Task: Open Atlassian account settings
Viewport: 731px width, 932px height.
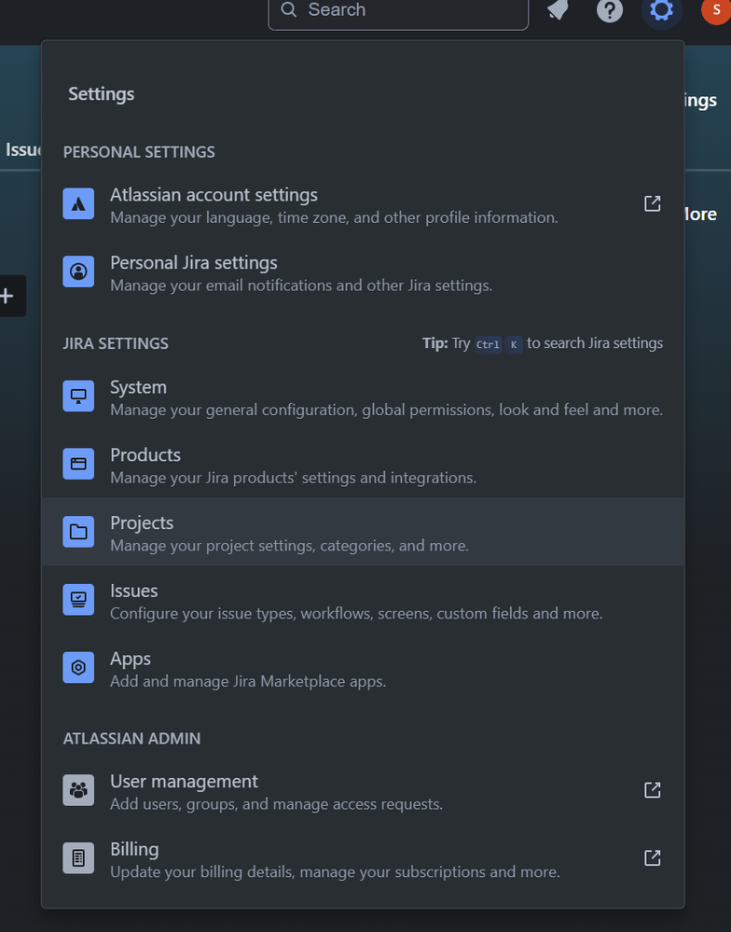Action: coord(363,204)
